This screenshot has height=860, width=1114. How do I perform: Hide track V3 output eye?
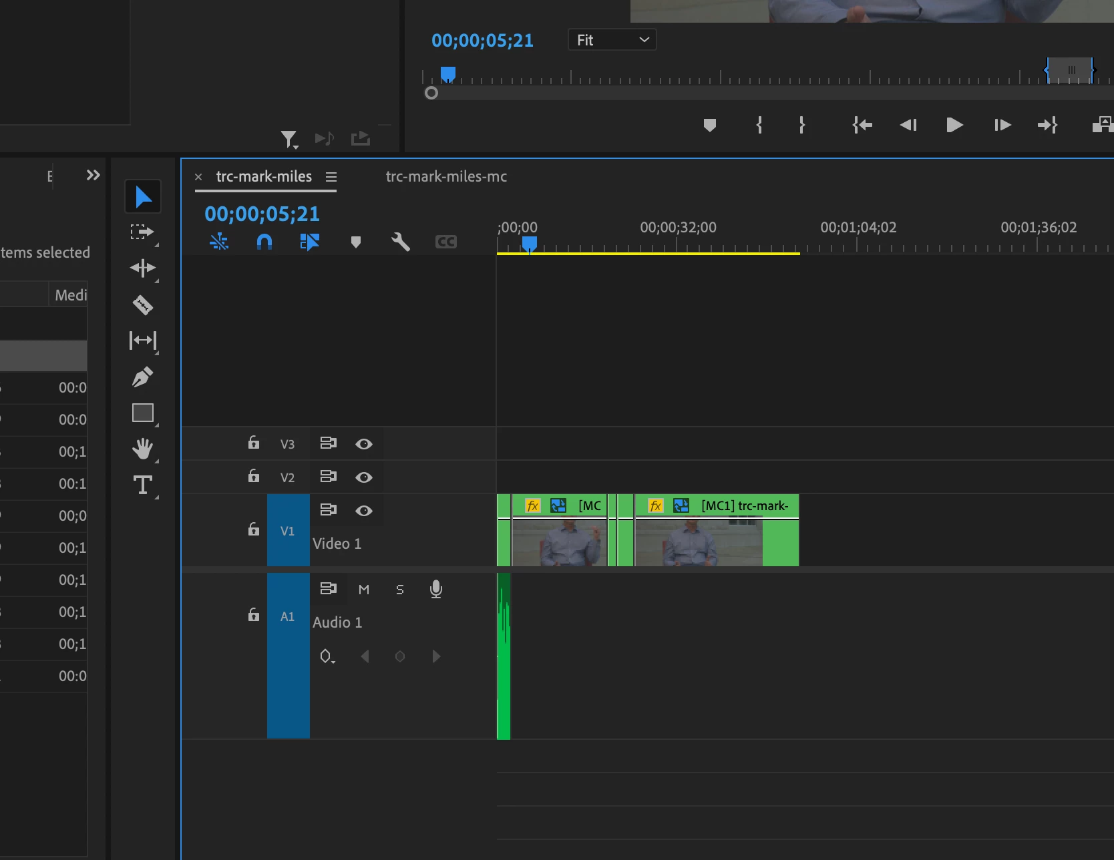point(364,444)
